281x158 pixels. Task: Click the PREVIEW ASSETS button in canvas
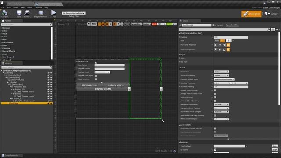[x=116, y=85]
